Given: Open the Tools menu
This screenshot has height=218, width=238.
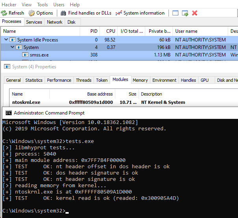Looking at the screenshot, I should (x=43, y=5).
